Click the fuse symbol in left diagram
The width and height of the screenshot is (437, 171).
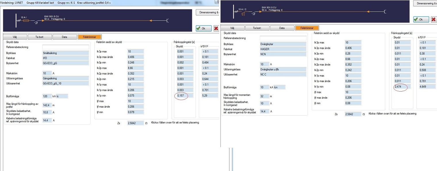tap(26, 21)
